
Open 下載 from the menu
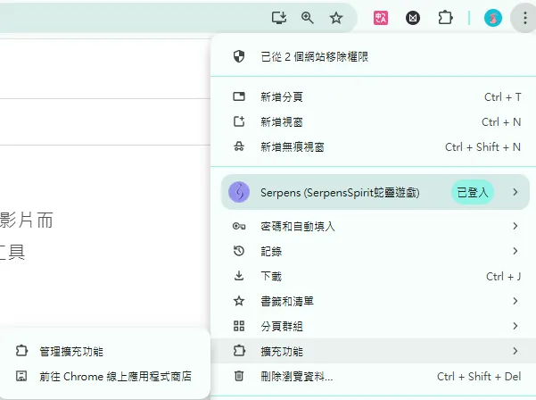(374, 276)
